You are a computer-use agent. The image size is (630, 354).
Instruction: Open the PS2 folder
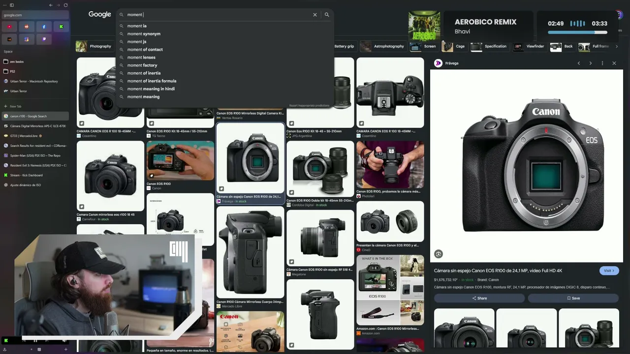click(x=34, y=71)
